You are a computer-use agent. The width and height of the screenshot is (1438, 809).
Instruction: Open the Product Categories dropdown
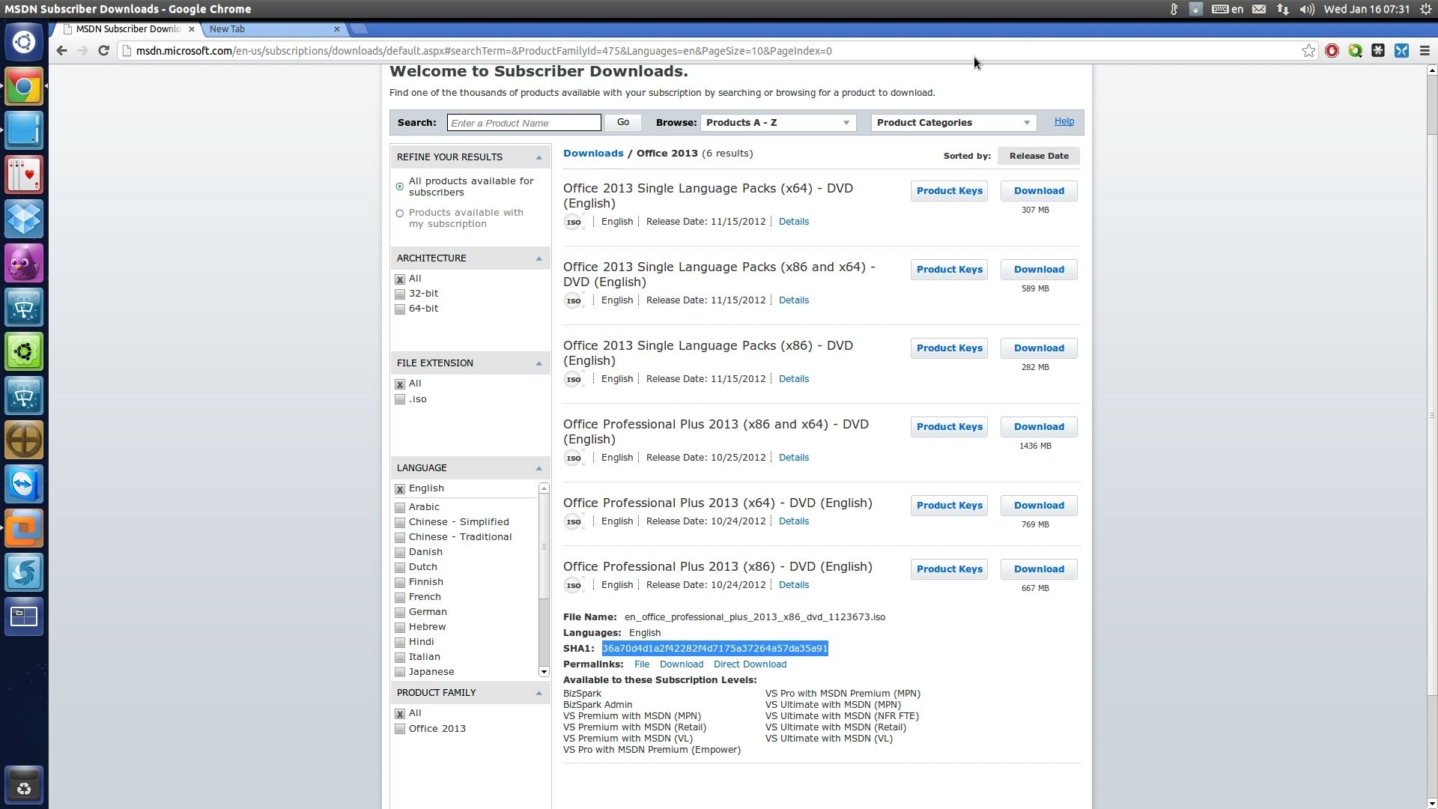point(954,123)
